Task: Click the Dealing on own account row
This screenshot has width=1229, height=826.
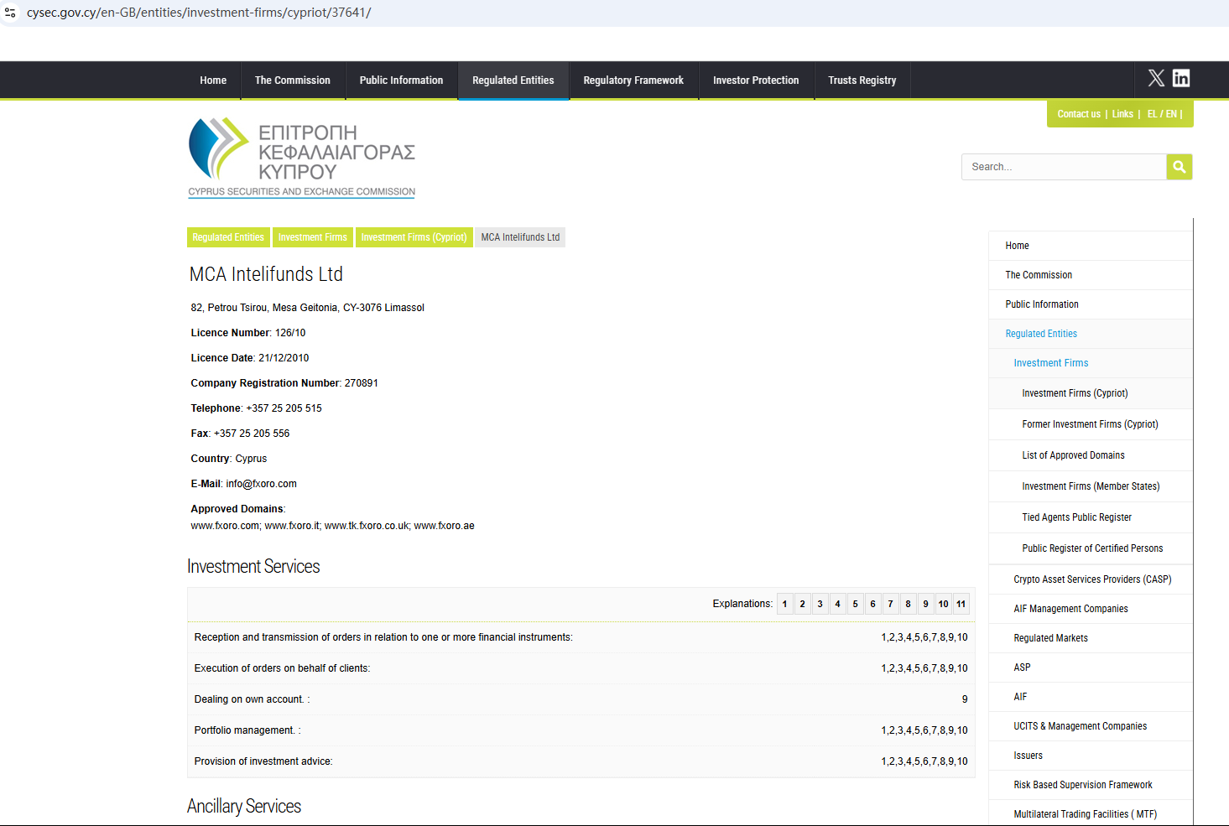Action: 581,699
